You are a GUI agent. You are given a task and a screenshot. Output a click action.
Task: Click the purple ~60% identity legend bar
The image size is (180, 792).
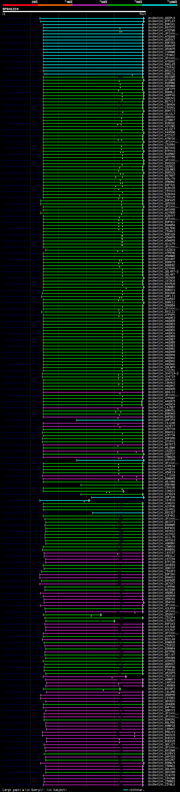point(90,5)
